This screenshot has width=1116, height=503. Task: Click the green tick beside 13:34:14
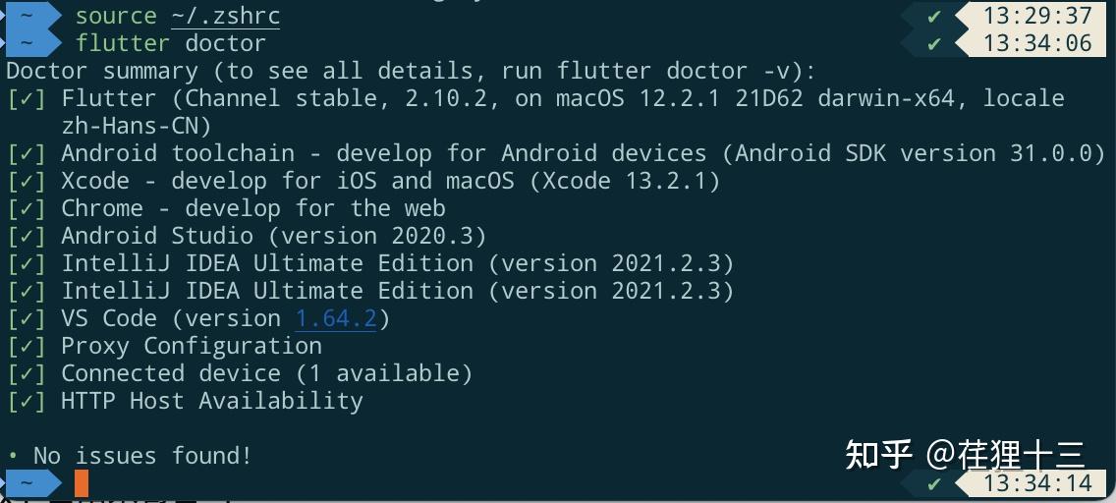pos(934,483)
